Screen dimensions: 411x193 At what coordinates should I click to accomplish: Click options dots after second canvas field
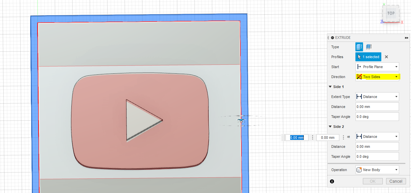(x=343, y=138)
